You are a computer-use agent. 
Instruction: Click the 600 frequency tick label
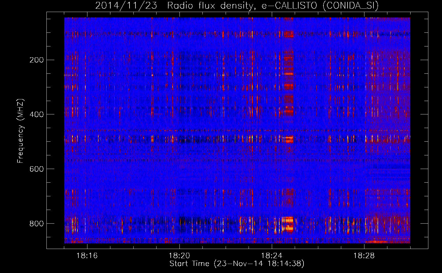tap(37, 169)
